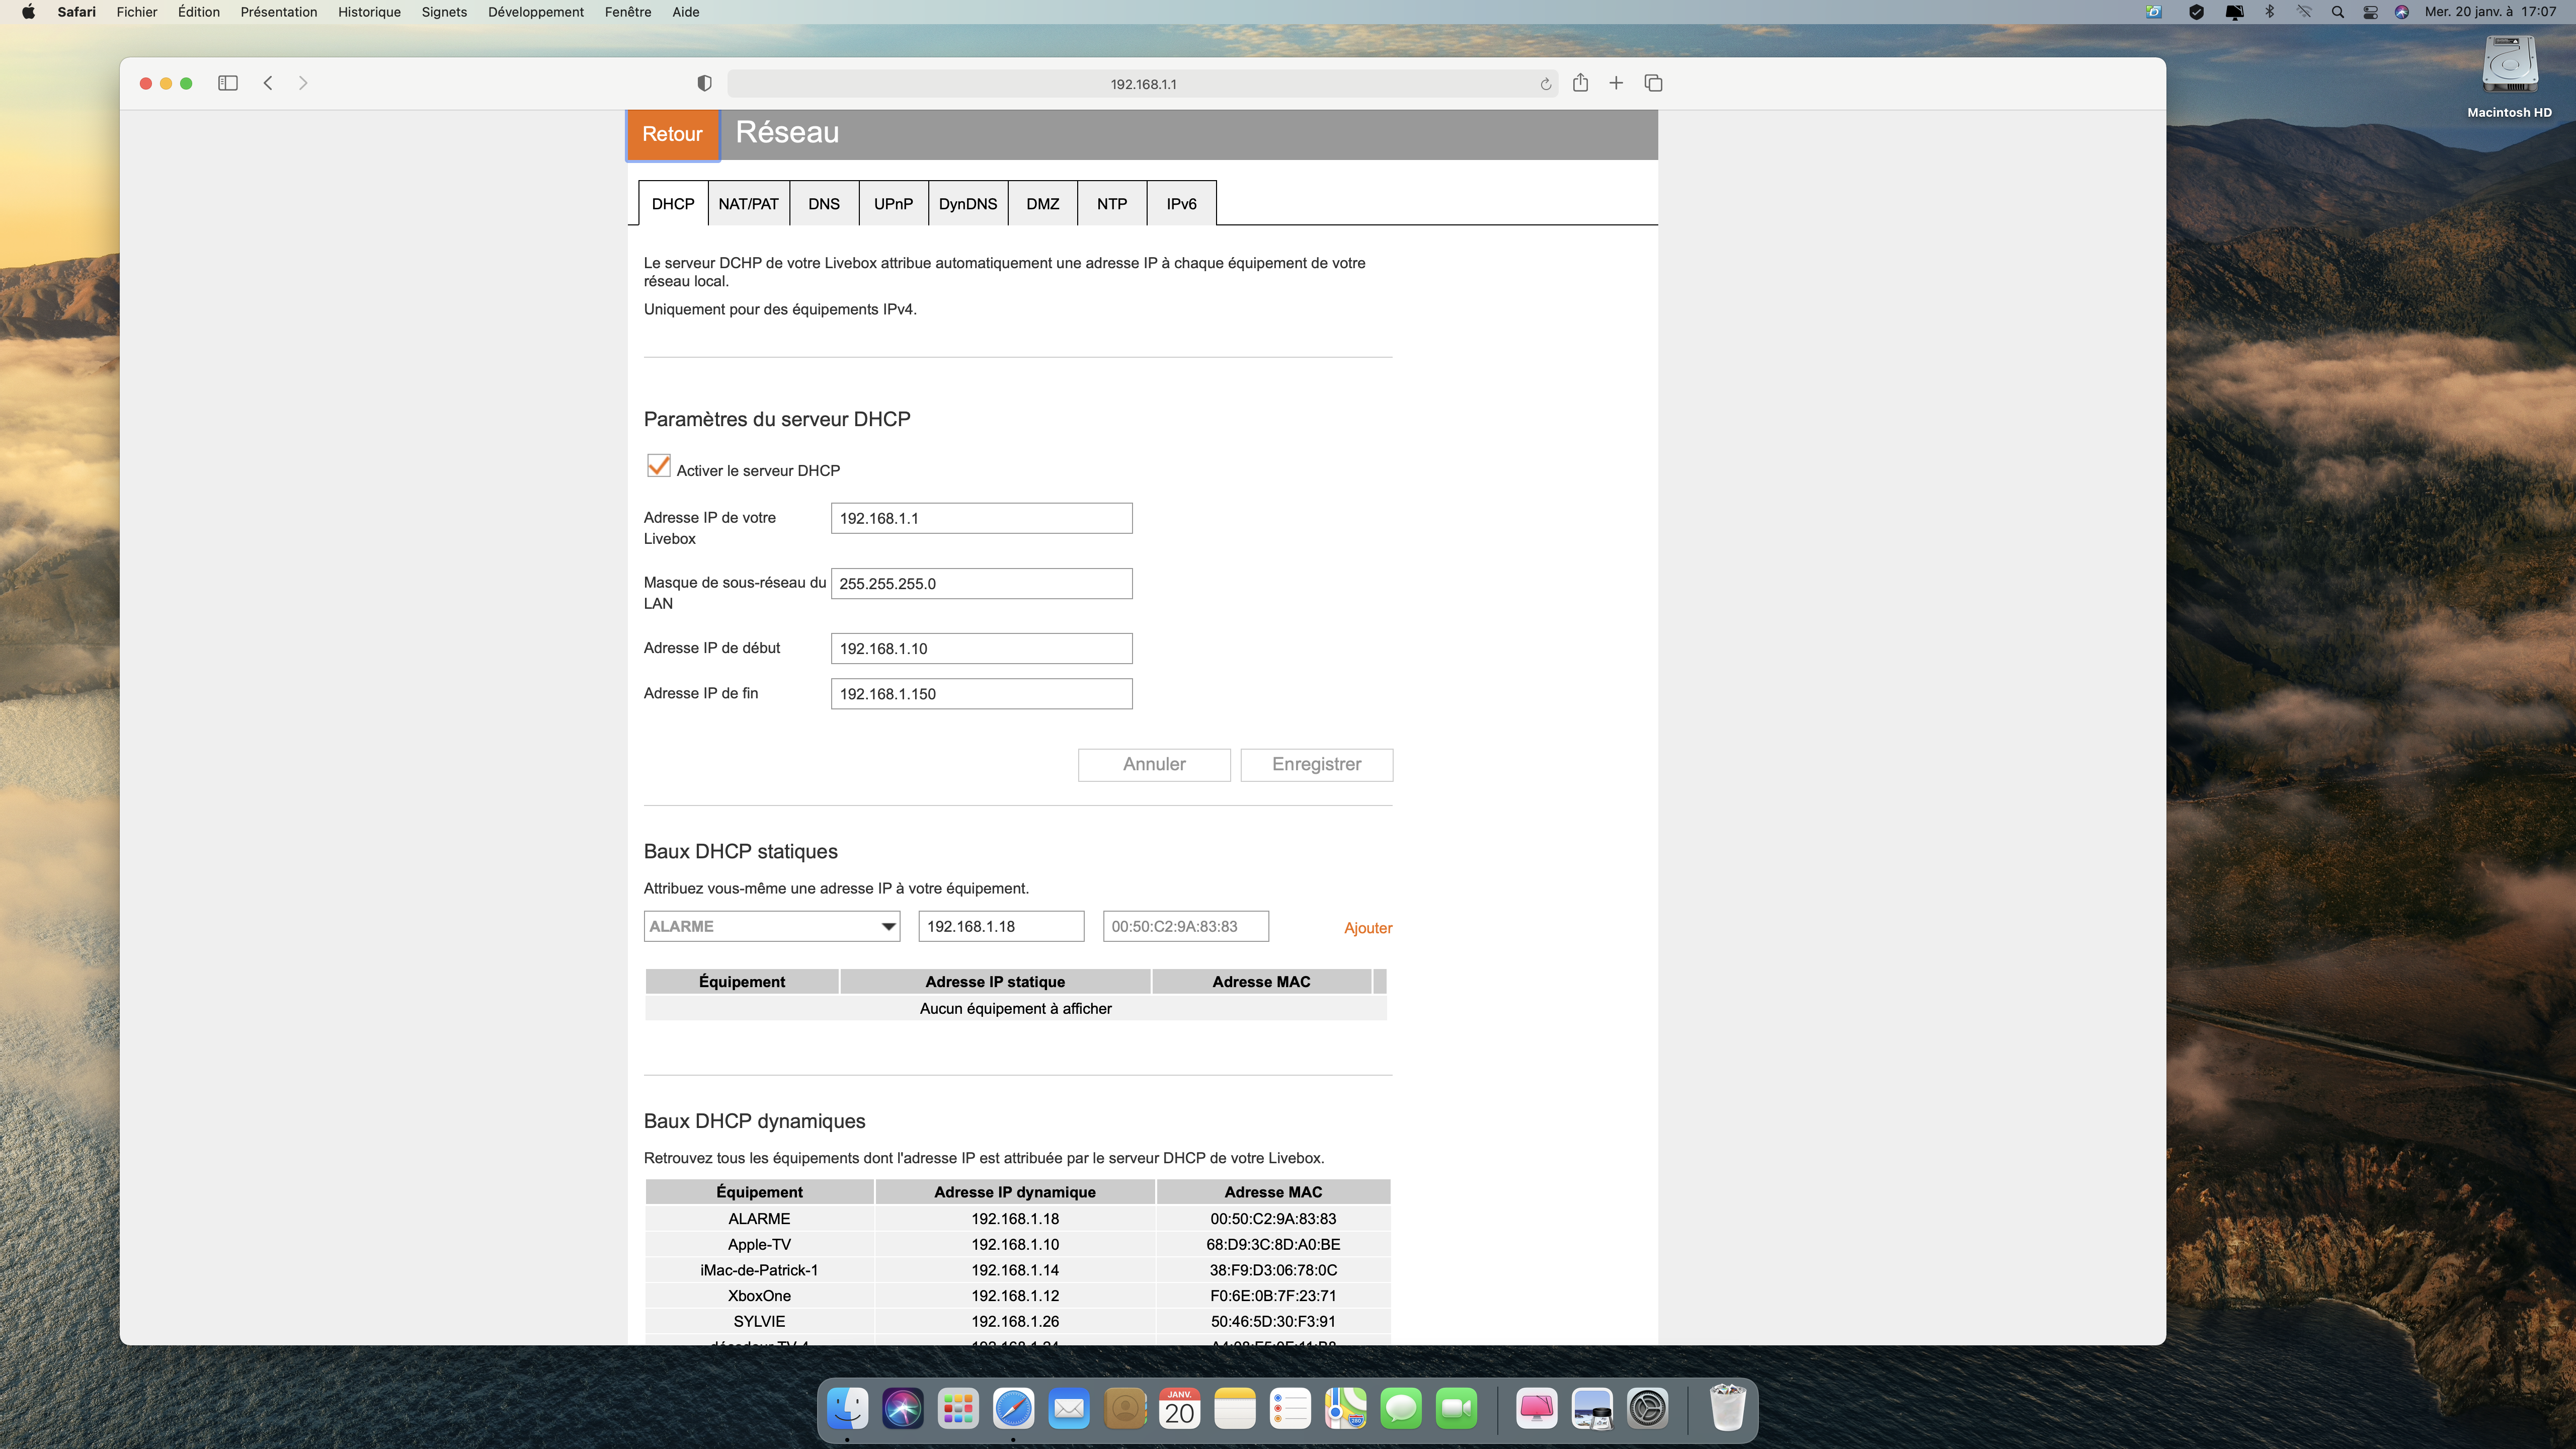2576x1449 pixels.
Task: Show the tab overview icon
Action: point(1653,83)
